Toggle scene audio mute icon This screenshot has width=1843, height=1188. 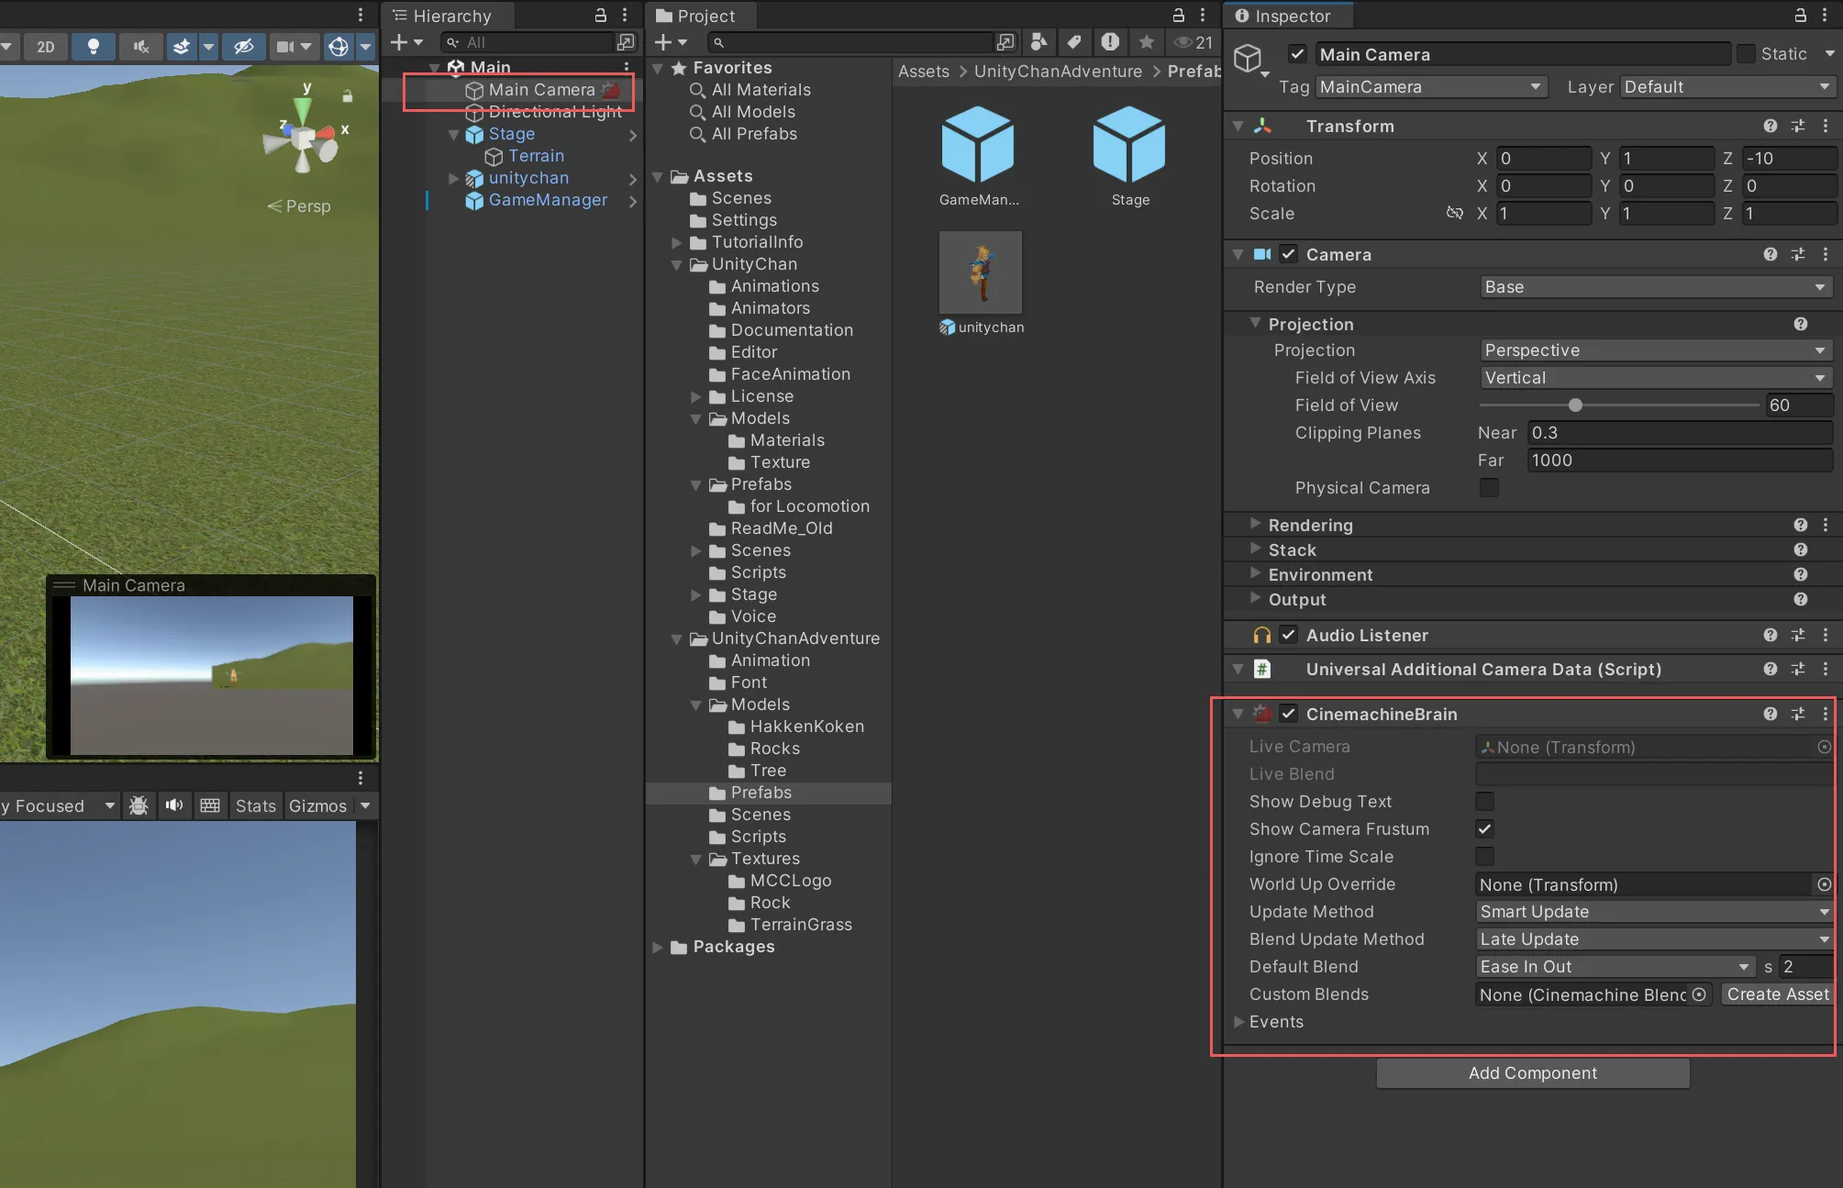pos(140,46)
